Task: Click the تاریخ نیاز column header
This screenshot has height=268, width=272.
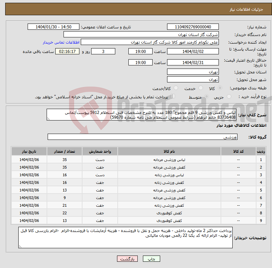Action: [x=29, y=151]
